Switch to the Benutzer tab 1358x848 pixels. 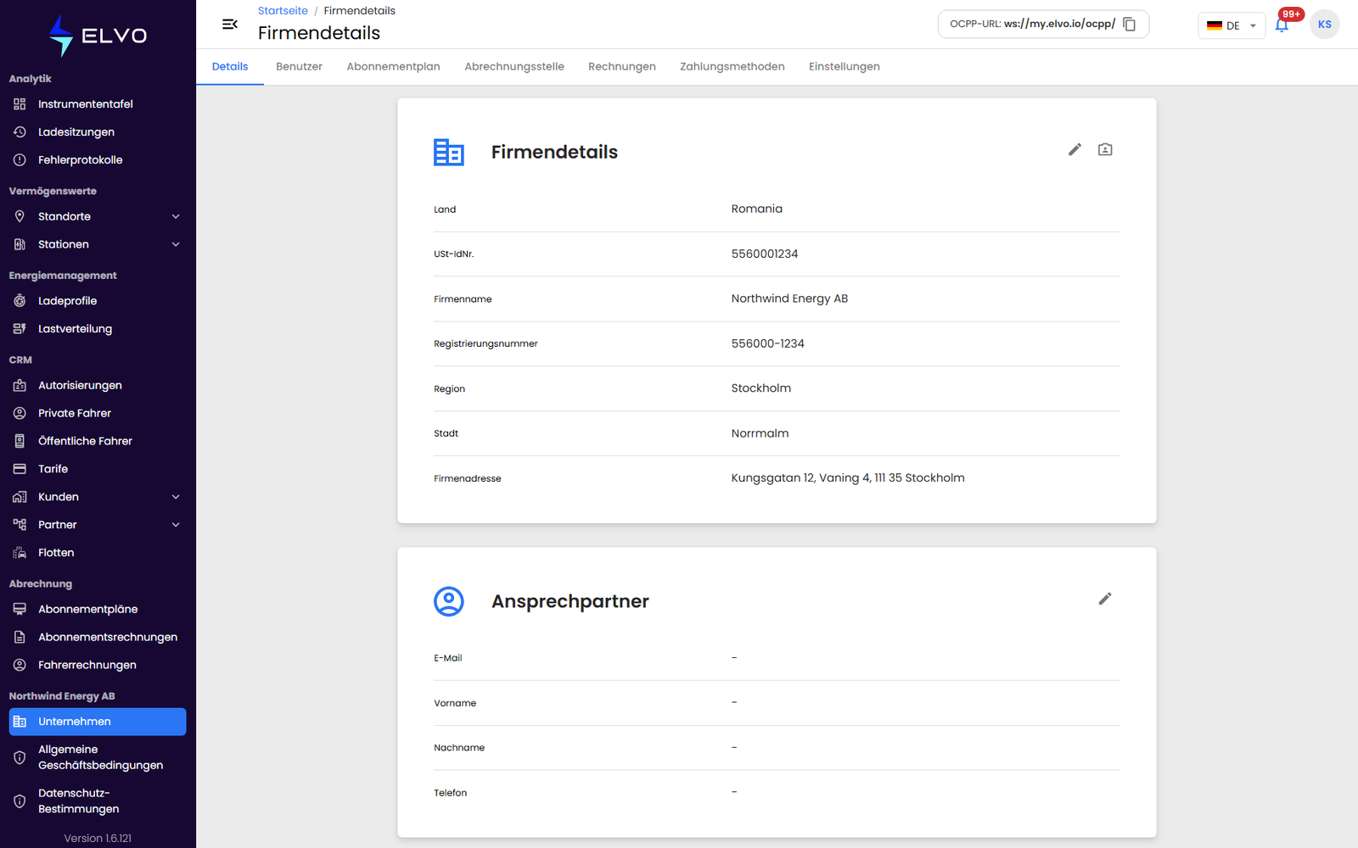tap(299, 67)
